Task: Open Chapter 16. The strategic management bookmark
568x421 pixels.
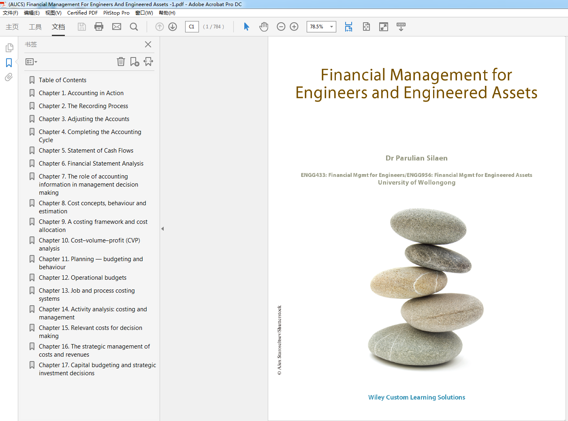Action: click(94, 351)
